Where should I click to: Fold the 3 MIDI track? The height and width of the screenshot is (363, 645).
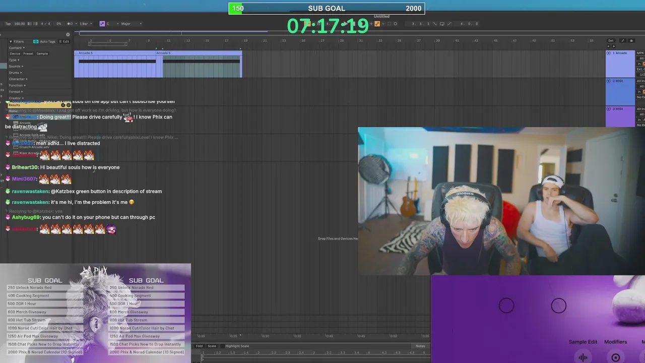point(608,109)
